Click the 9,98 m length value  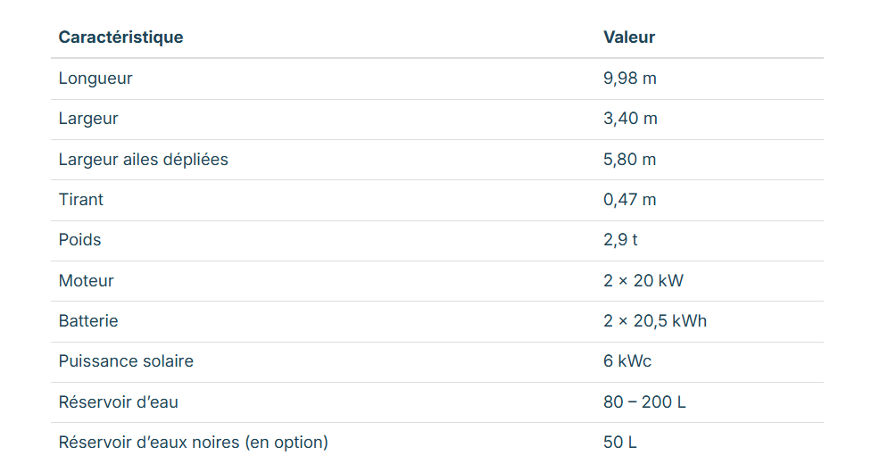630,79
